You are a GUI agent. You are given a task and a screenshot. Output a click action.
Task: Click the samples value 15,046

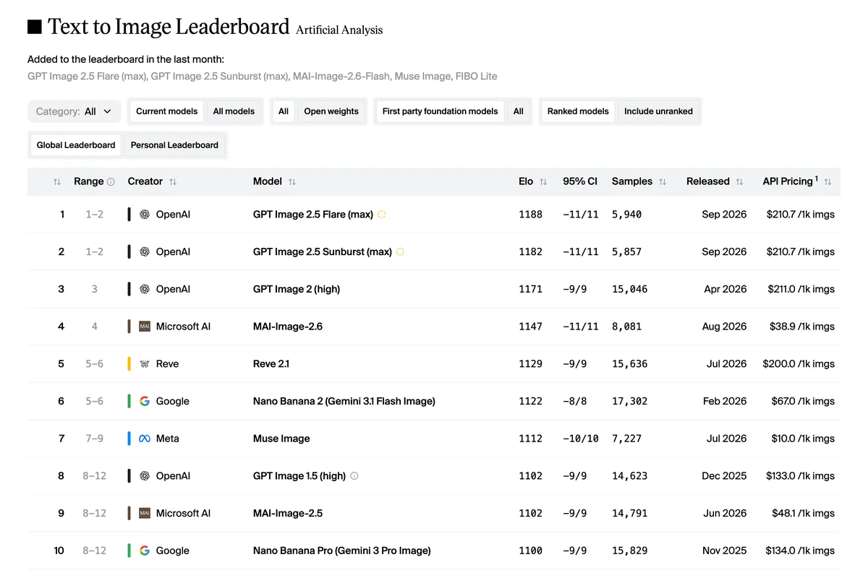pos(629,289)
